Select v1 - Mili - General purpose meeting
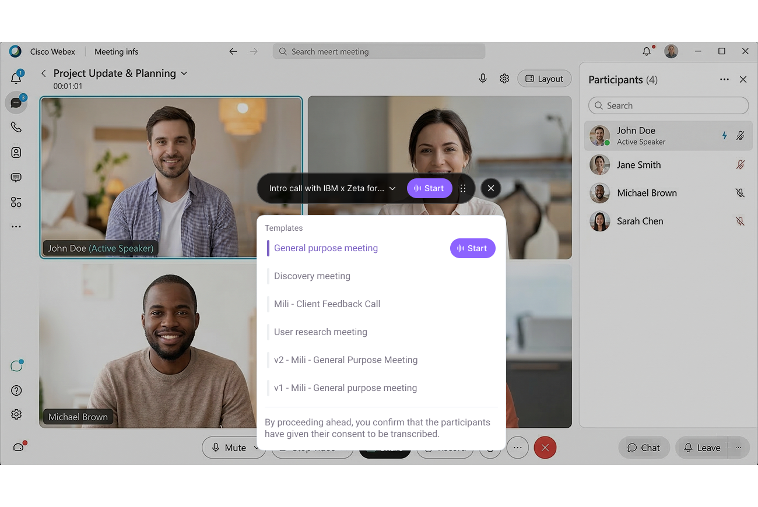758x507 pixels. (x=345, y=388)
